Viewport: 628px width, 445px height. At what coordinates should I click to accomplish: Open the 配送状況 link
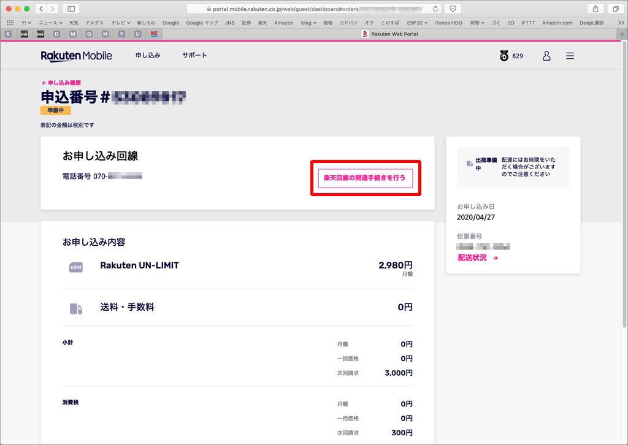coord(478,257)
